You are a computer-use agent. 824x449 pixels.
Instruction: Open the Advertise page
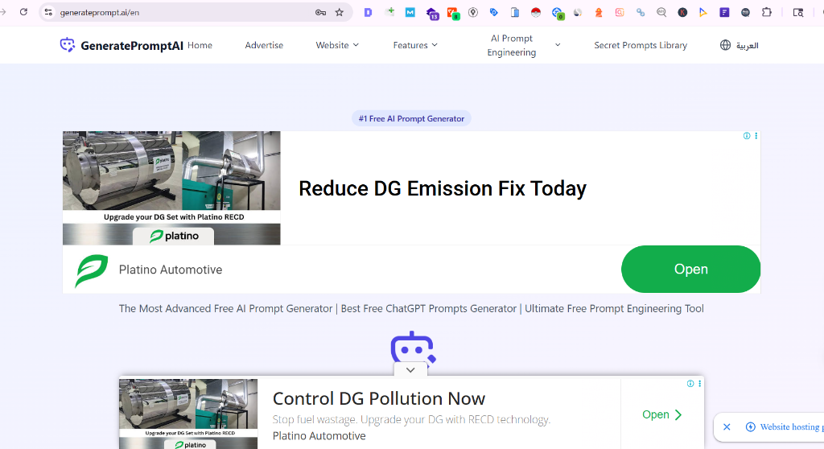coord(264,45)
